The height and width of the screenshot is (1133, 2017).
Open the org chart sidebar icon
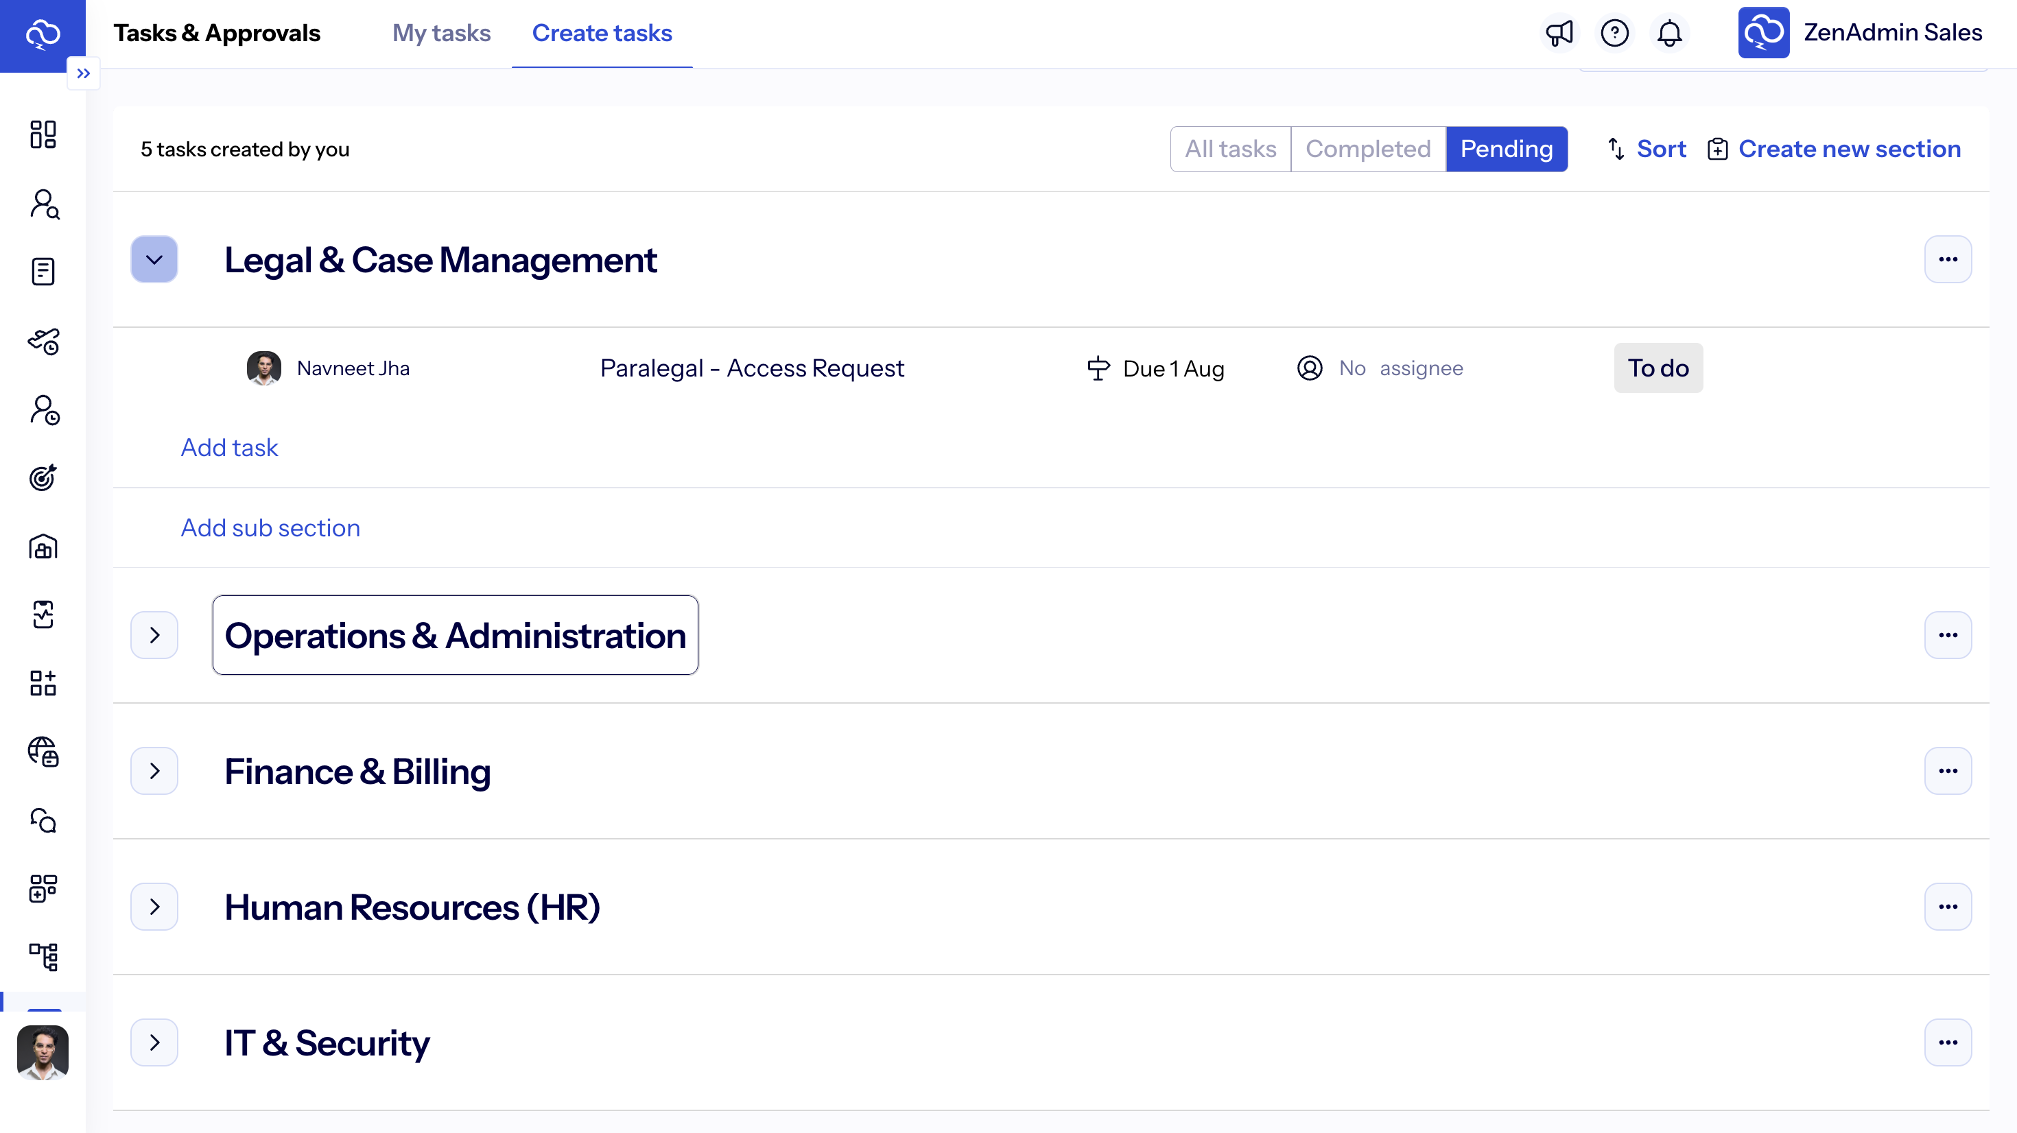pos(43,956)
